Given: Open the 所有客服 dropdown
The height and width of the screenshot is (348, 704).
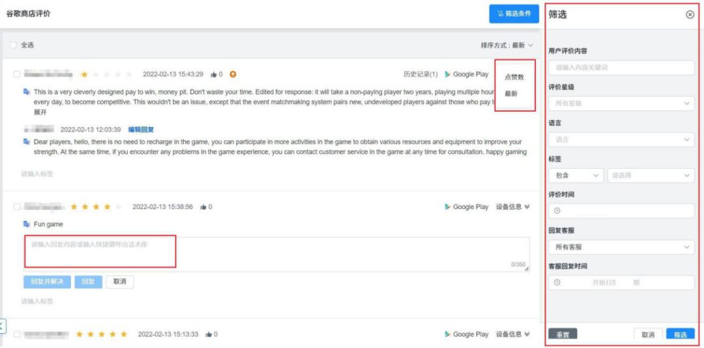Looking at the screenshot, I should (621, 247).
